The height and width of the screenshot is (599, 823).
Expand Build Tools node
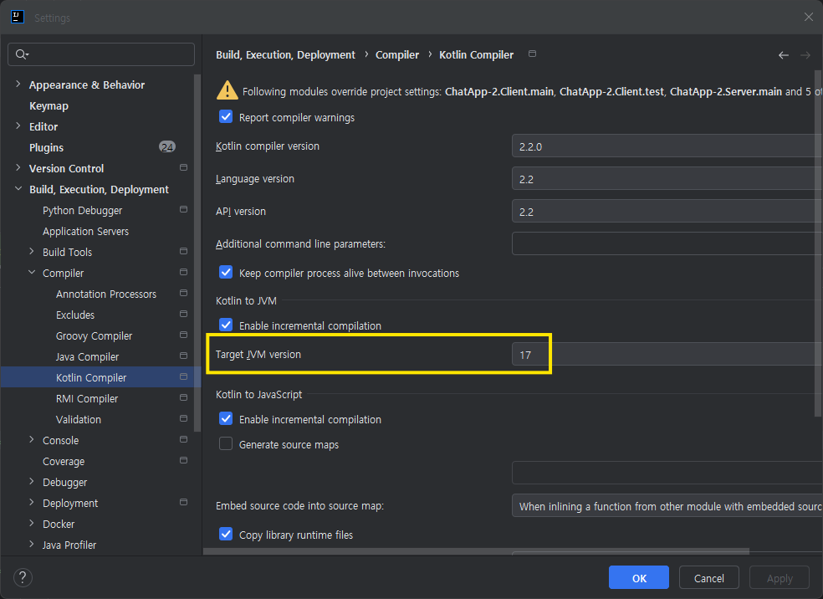point(32,252)
